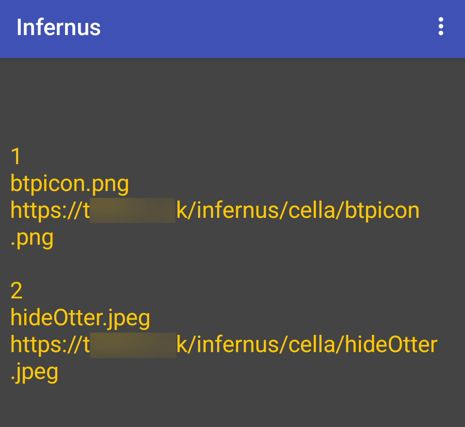Click the blurred domain in the btpicon URL
This screenshot has height=427, width=465.
coord(132,211)
